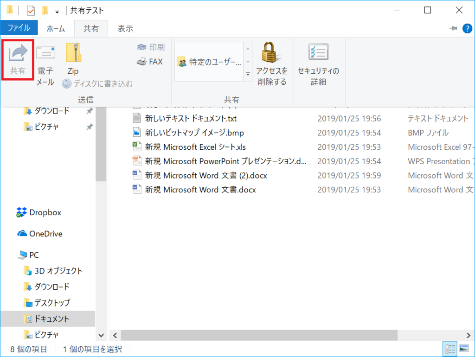Screen dimensions: 475x357
Task: Open Help using the question mark icon
Action: coord(467,28)
